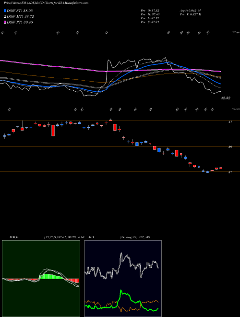Click the large red candlestick in the price chart

pyautogui.click(x=53, y=130)
